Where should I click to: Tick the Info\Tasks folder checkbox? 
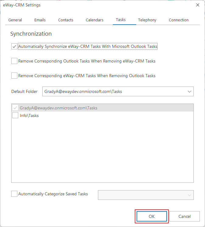[15, 115]
